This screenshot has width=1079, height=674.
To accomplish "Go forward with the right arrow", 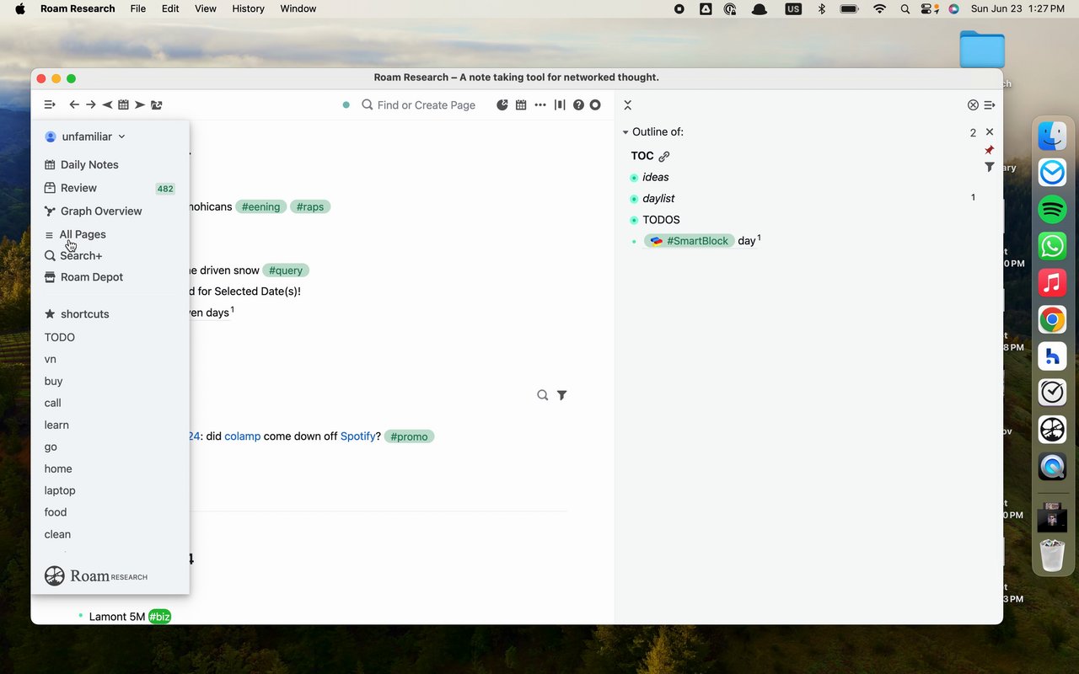I will [x=90, y=104].
